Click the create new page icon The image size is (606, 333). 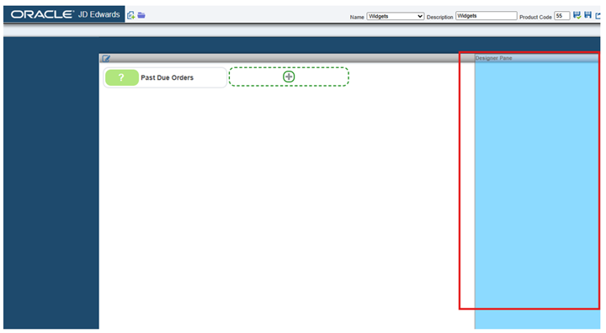pyautogui.click(x=130, y=15)
